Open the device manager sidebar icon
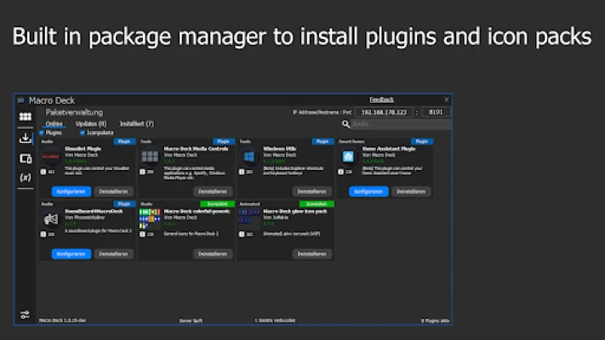This screenshot has width=605, height=340. pyautogui.click(x=26, y=158)
